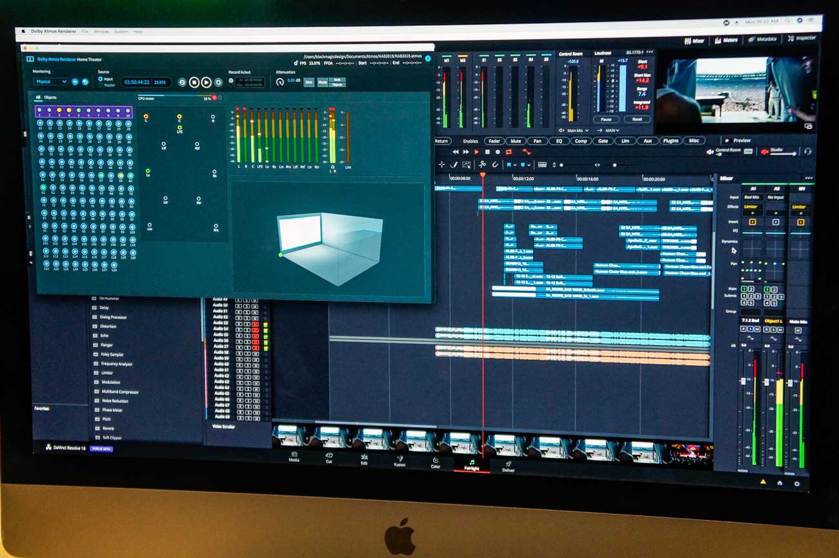
Task: Open the Monitoring Physical dropdown
Action: coord(51,82)
